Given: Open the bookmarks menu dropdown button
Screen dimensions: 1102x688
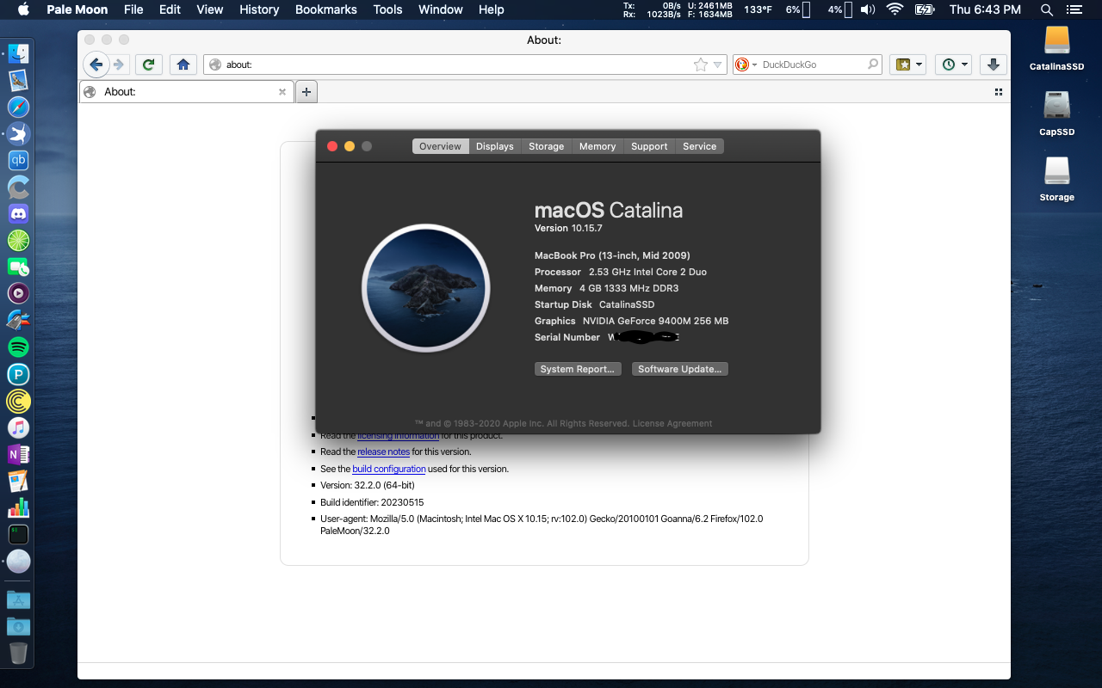Looking at the screenshot, I should click(907, 64).
